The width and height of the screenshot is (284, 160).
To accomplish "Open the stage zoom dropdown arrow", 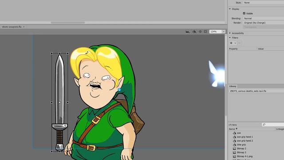I will 224,32.
